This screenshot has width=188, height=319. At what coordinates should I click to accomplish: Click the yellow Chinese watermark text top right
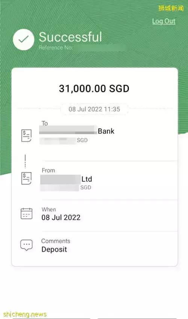click(171, 8)
